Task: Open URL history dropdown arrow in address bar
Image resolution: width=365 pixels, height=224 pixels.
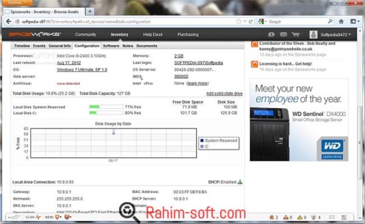Action: (245, 22)
